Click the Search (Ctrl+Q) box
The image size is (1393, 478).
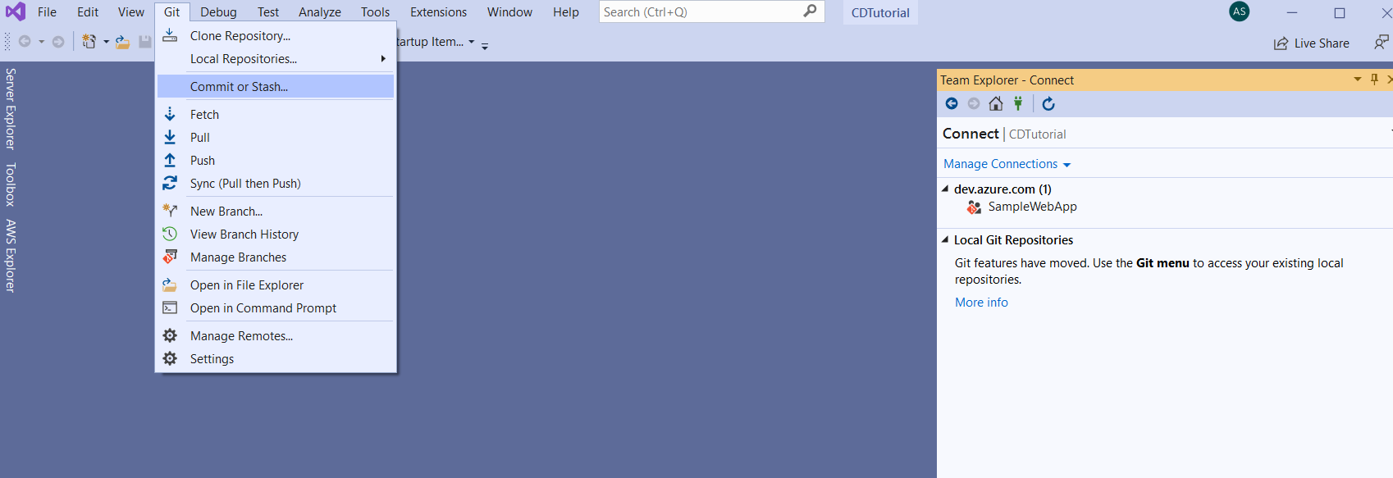tap(711, 11)
